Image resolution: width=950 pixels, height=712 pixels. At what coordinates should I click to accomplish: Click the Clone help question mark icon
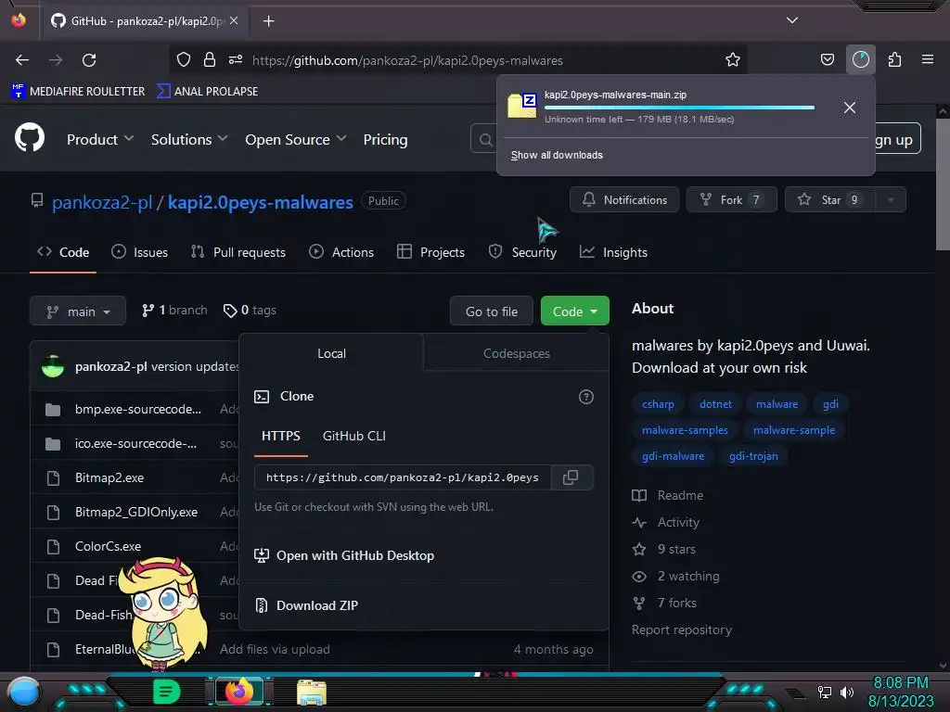pos(586,397)
